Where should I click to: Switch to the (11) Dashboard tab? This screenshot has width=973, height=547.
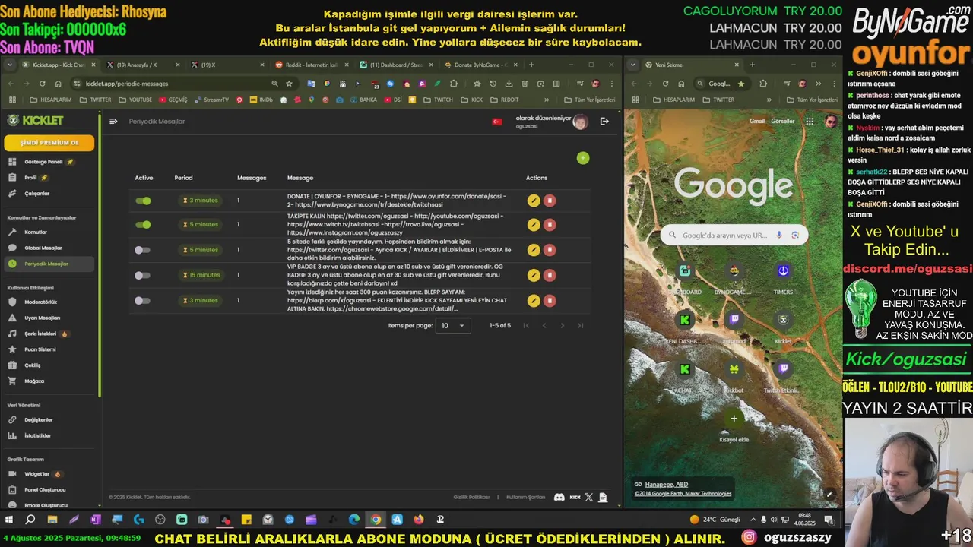point(395,65)
